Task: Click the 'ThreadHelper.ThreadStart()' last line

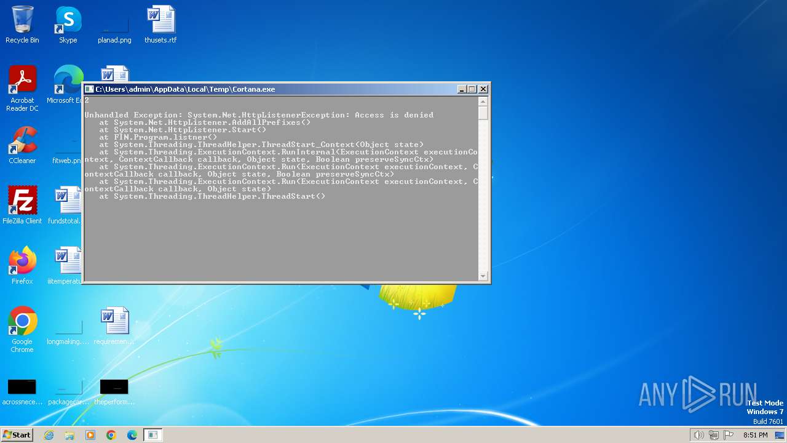Action: pyautogui.click(x=212, y=196)
